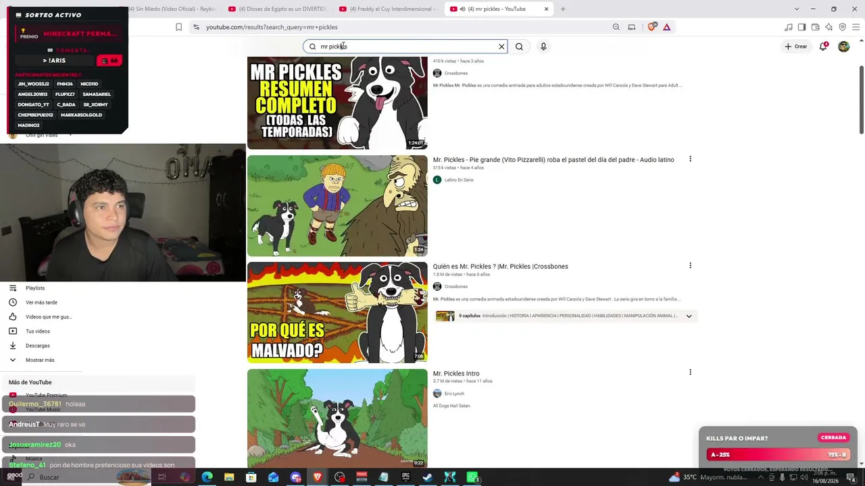Screen dimensions: 865x486
Task: Click the browser address bar URL
Action: coord(272,27)
